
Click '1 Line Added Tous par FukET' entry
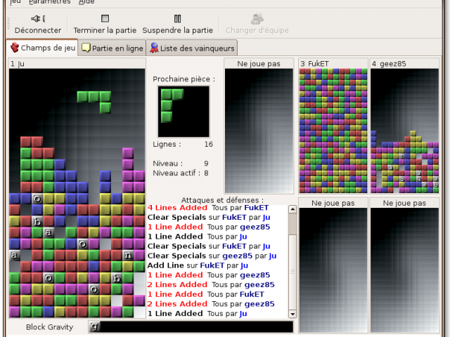(x=206, y=294)
